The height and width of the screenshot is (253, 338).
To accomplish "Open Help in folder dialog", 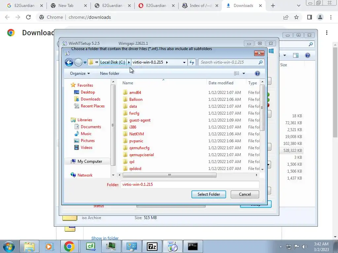I will [x=257, y=73].
